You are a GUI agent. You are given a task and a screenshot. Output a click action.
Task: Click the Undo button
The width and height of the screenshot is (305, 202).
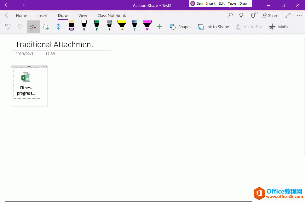(x=8, y=27)
